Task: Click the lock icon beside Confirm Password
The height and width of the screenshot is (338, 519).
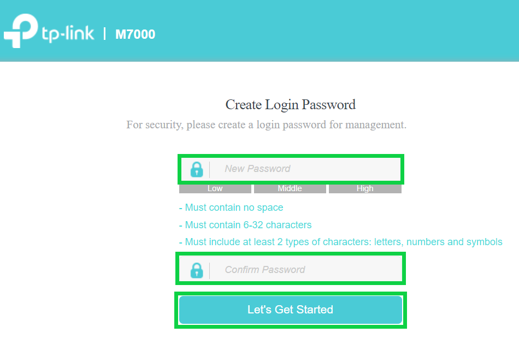Action: pos(196,270)
